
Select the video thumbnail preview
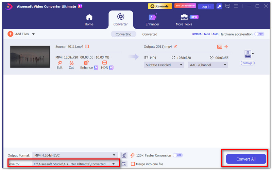coord(30,57)
